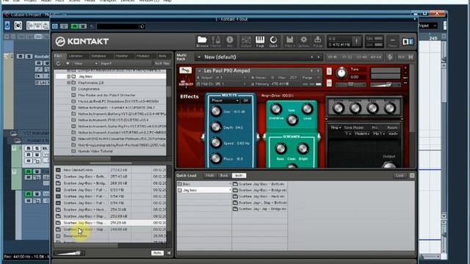Select Jay bass folder in Quick-Load
470x264 pixels.
204,190
